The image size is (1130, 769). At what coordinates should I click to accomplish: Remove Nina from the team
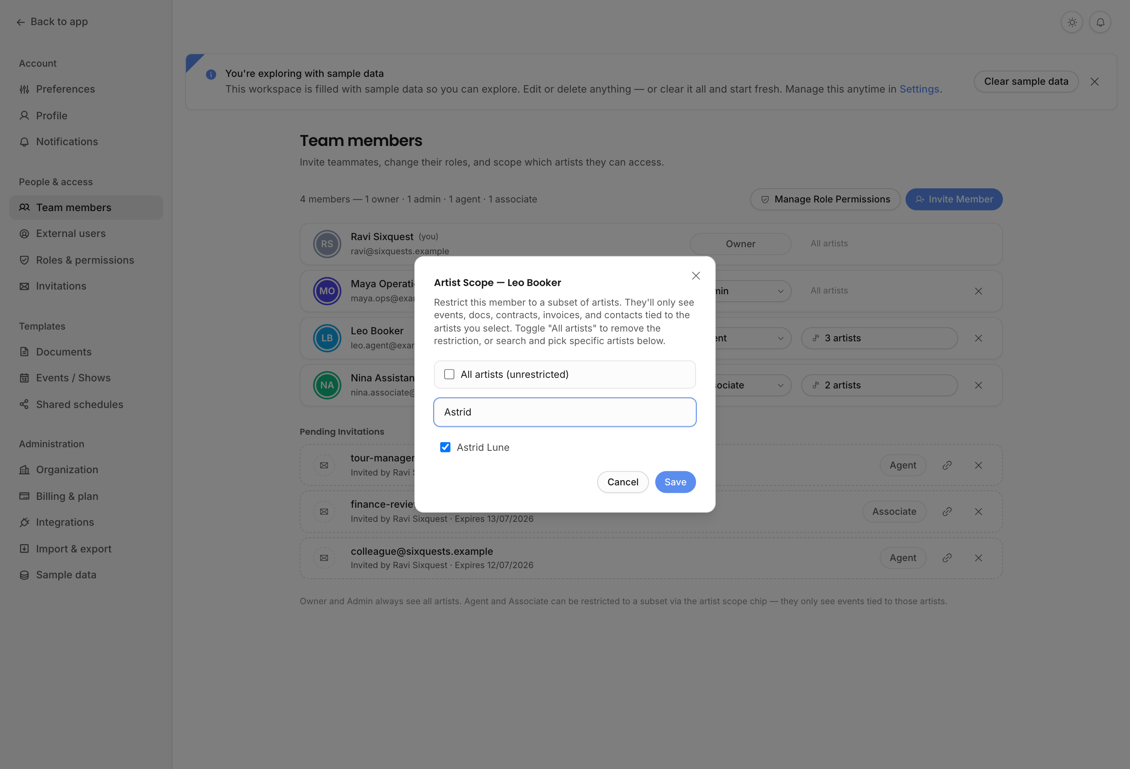(978, 385)
